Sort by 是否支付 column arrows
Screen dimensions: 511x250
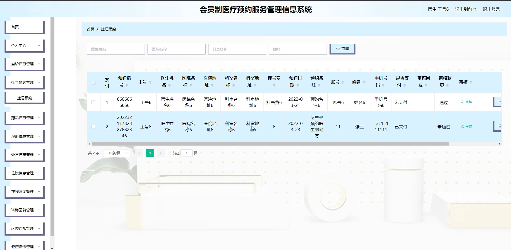[x=405, y=85]
